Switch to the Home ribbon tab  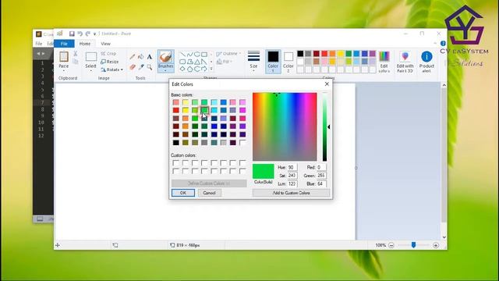tap(85, 44)
